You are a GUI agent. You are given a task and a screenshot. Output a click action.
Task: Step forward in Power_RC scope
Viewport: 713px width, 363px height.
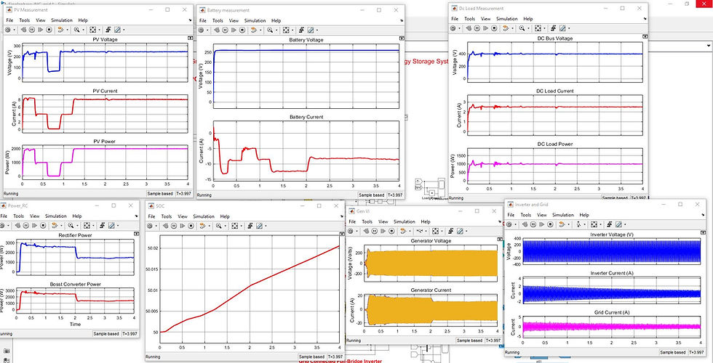point(34,225)
